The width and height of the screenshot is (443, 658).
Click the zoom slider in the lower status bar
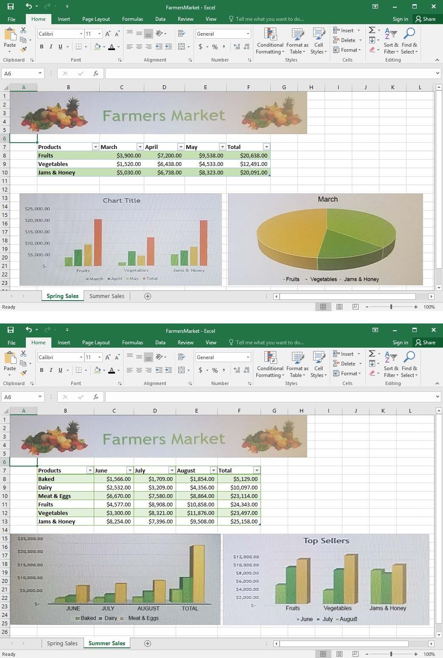click(391, 654)
